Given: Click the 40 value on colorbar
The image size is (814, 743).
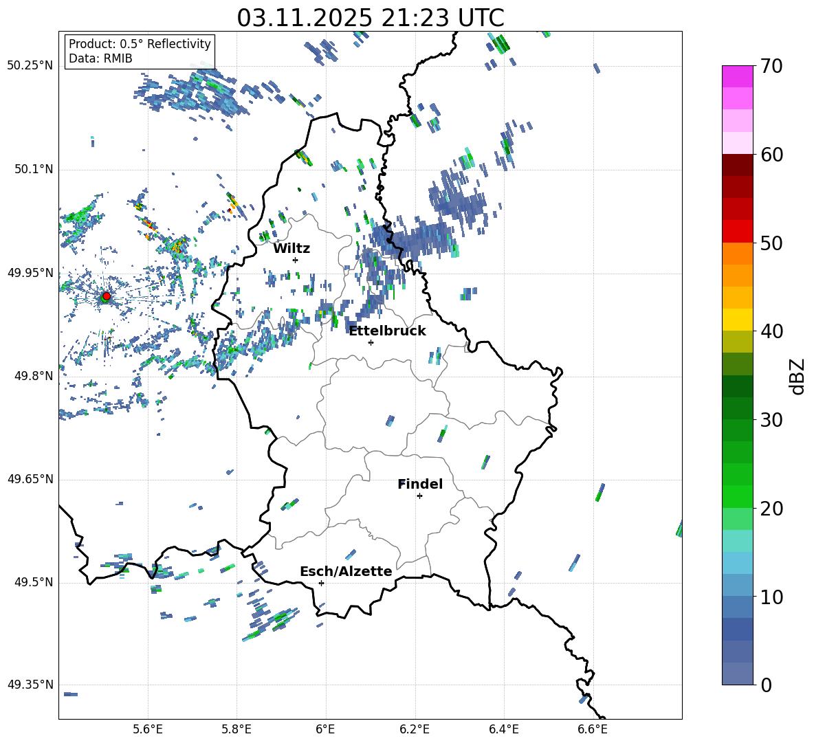Looking at the screenshot, I should [x=771, y=331].
